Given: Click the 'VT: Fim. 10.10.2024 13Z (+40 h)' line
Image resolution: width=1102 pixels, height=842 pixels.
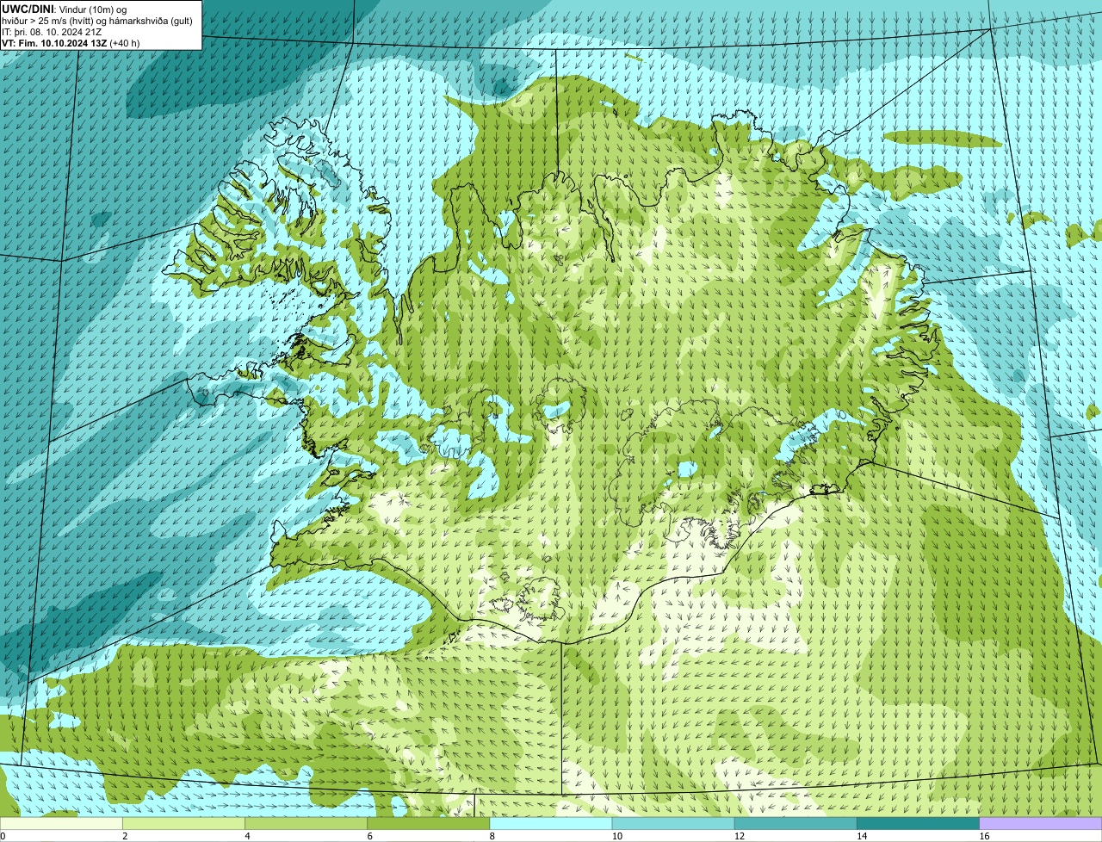Looking at the screenshot, I should (71, 43).
